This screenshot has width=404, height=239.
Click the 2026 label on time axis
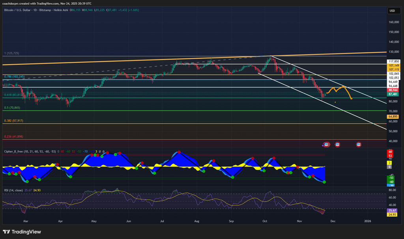tap(367, 222)
